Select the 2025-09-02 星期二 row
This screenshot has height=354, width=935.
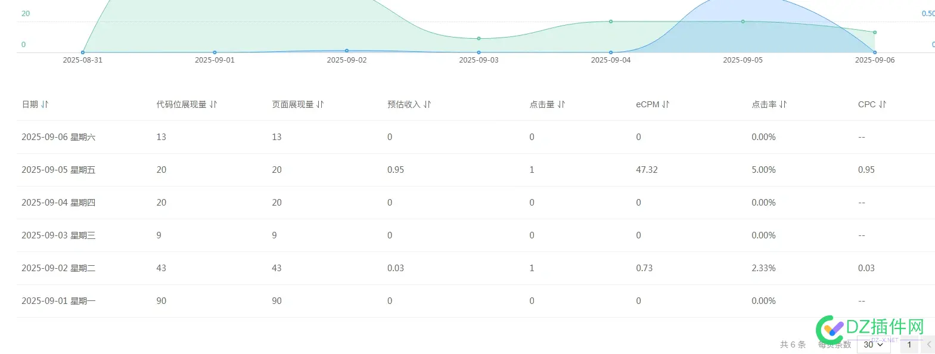click(x=58, y=268)
